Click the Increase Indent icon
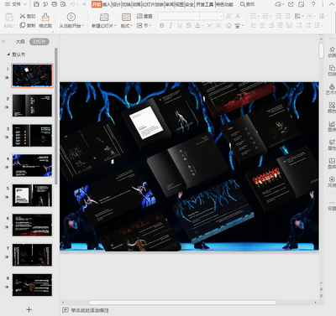Image resolution: width=336 pixels, height=316 pixels. (x=288, y=16)
